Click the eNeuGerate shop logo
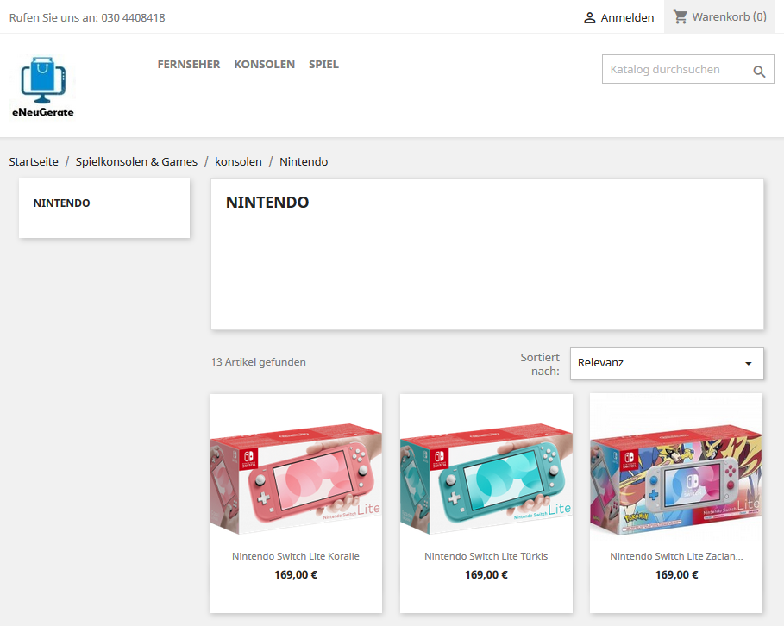 pyautogui.click(x=43, y=87)
